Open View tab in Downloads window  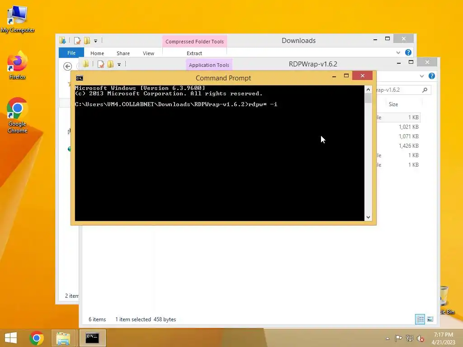[148, 53]
